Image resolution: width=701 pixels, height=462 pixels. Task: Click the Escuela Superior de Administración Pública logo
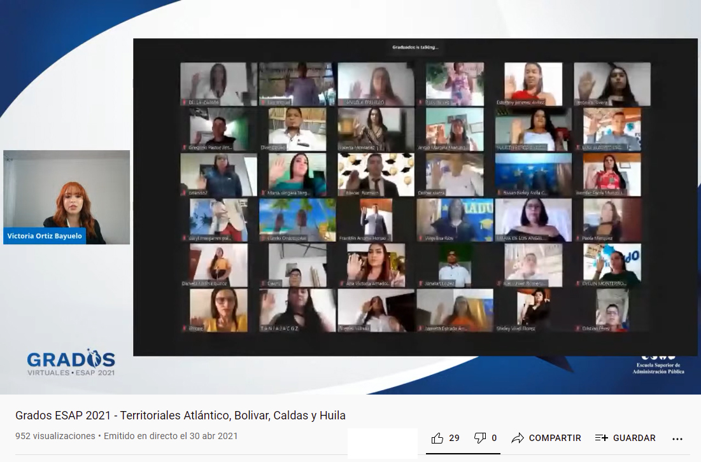click(658, 365)
